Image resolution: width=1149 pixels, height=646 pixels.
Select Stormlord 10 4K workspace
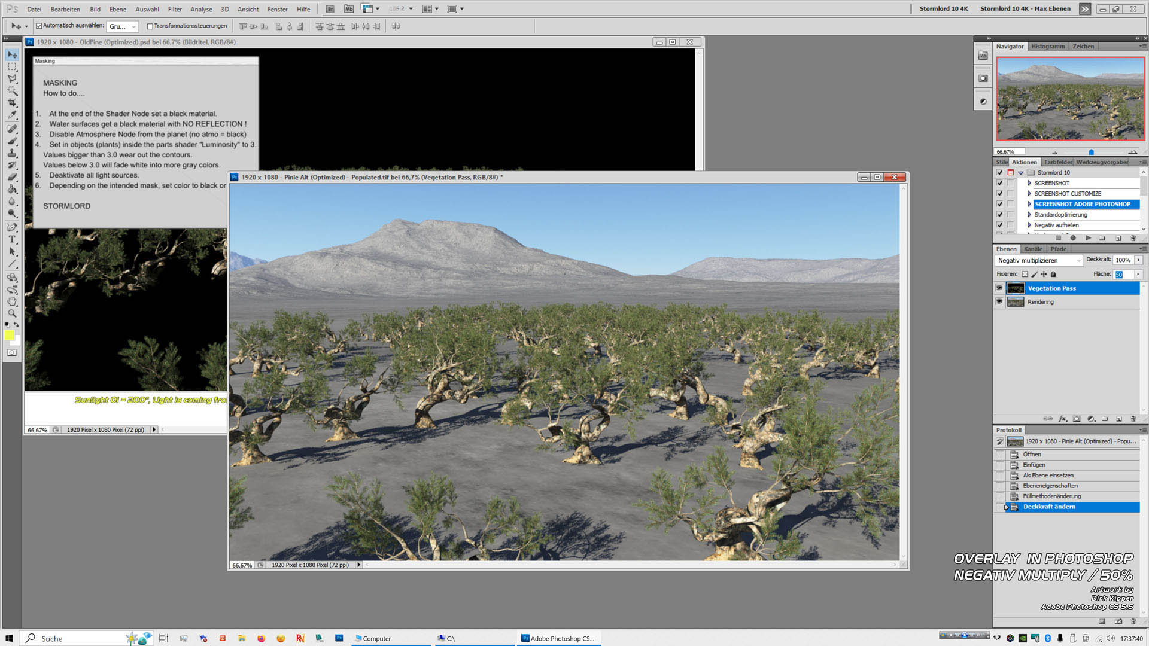coord(943,8)
